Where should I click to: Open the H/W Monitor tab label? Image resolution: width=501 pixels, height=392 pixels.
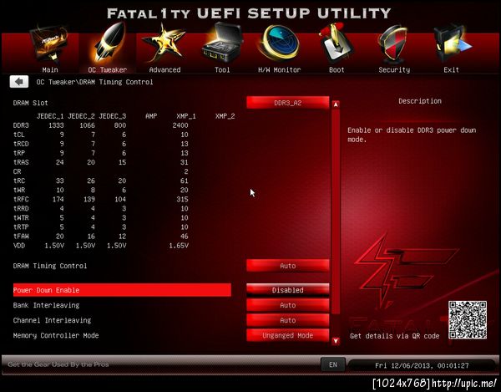click(279, 69)
